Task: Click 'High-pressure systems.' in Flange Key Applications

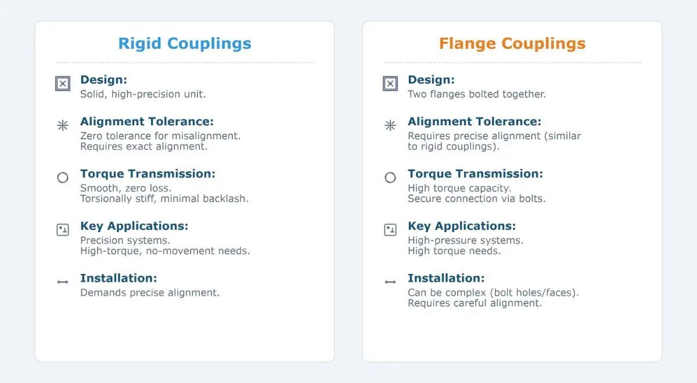Action: 465,241
